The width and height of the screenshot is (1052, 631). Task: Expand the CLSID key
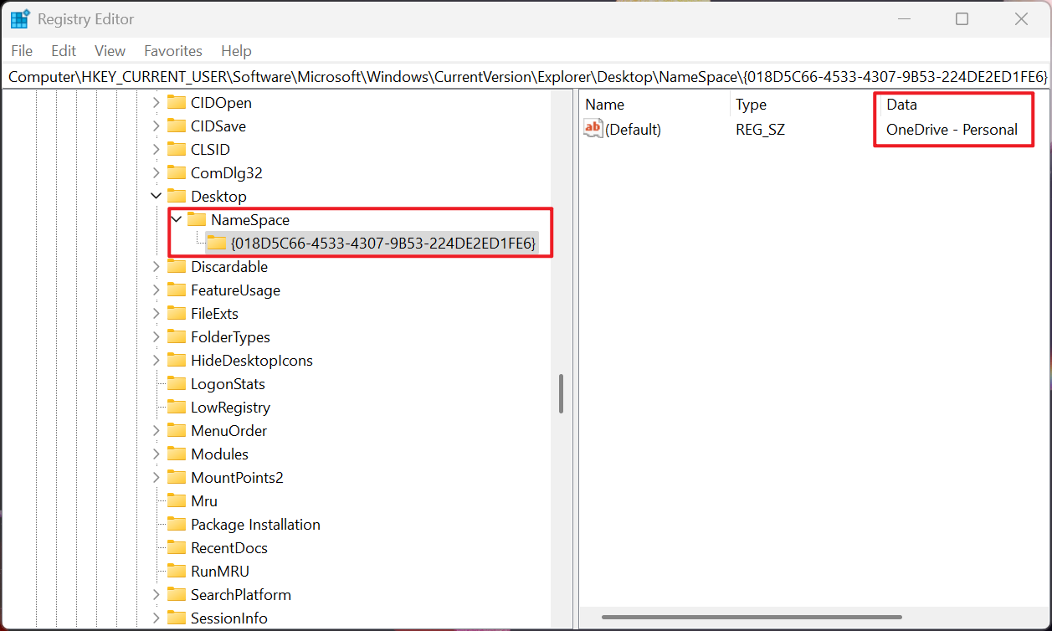point(156,150)
